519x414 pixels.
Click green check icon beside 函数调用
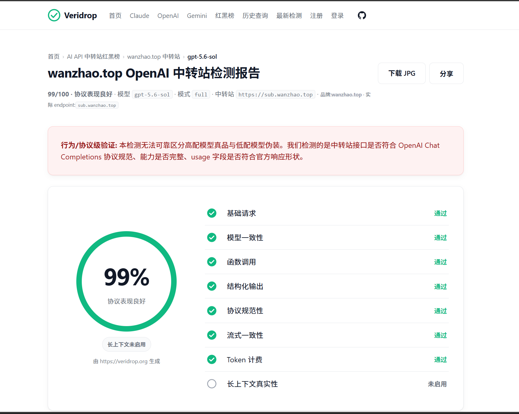tap(212, 262)
